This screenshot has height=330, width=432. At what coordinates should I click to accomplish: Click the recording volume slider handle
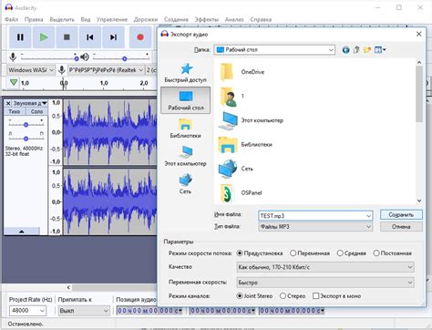77,58
